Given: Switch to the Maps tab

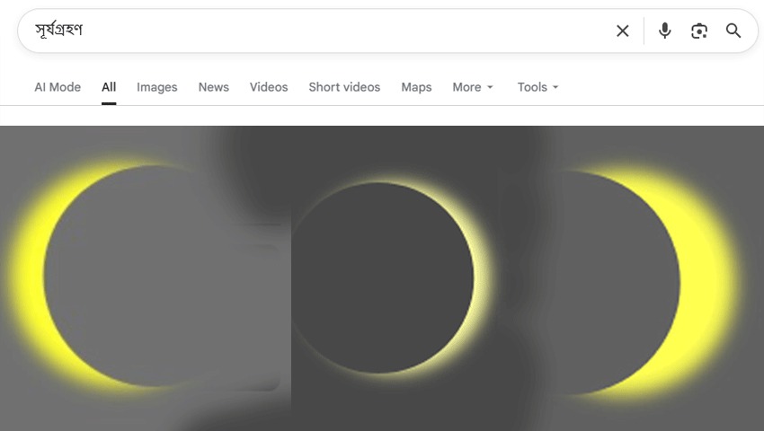Looking at the screenshot, I should coord(416,87).
